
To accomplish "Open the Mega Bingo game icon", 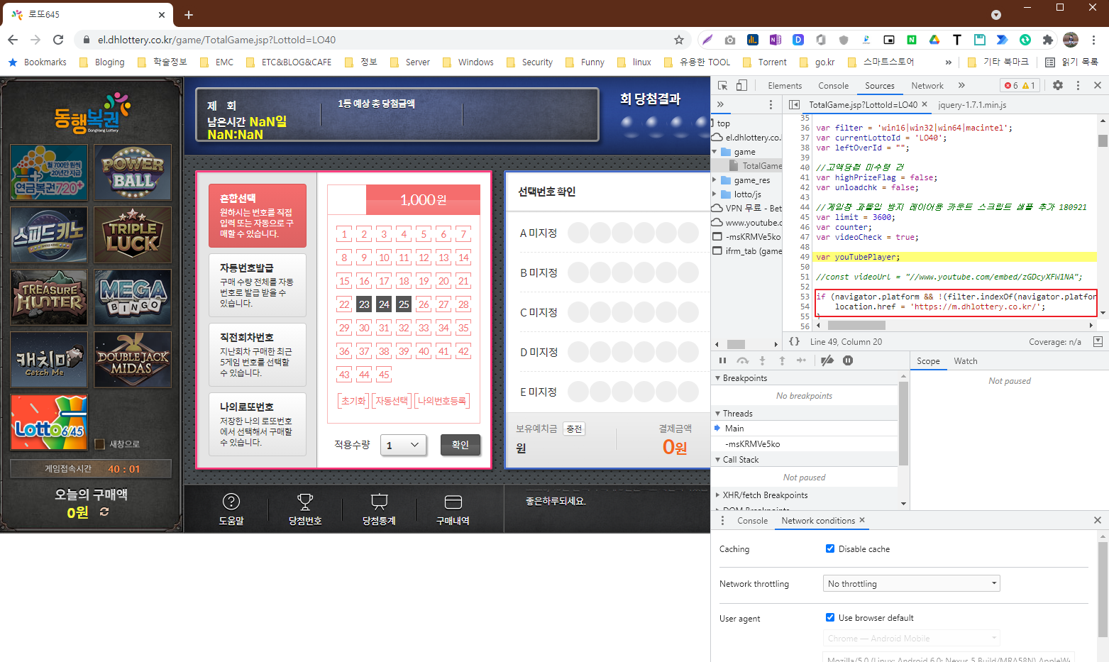I will pos(132,297).
